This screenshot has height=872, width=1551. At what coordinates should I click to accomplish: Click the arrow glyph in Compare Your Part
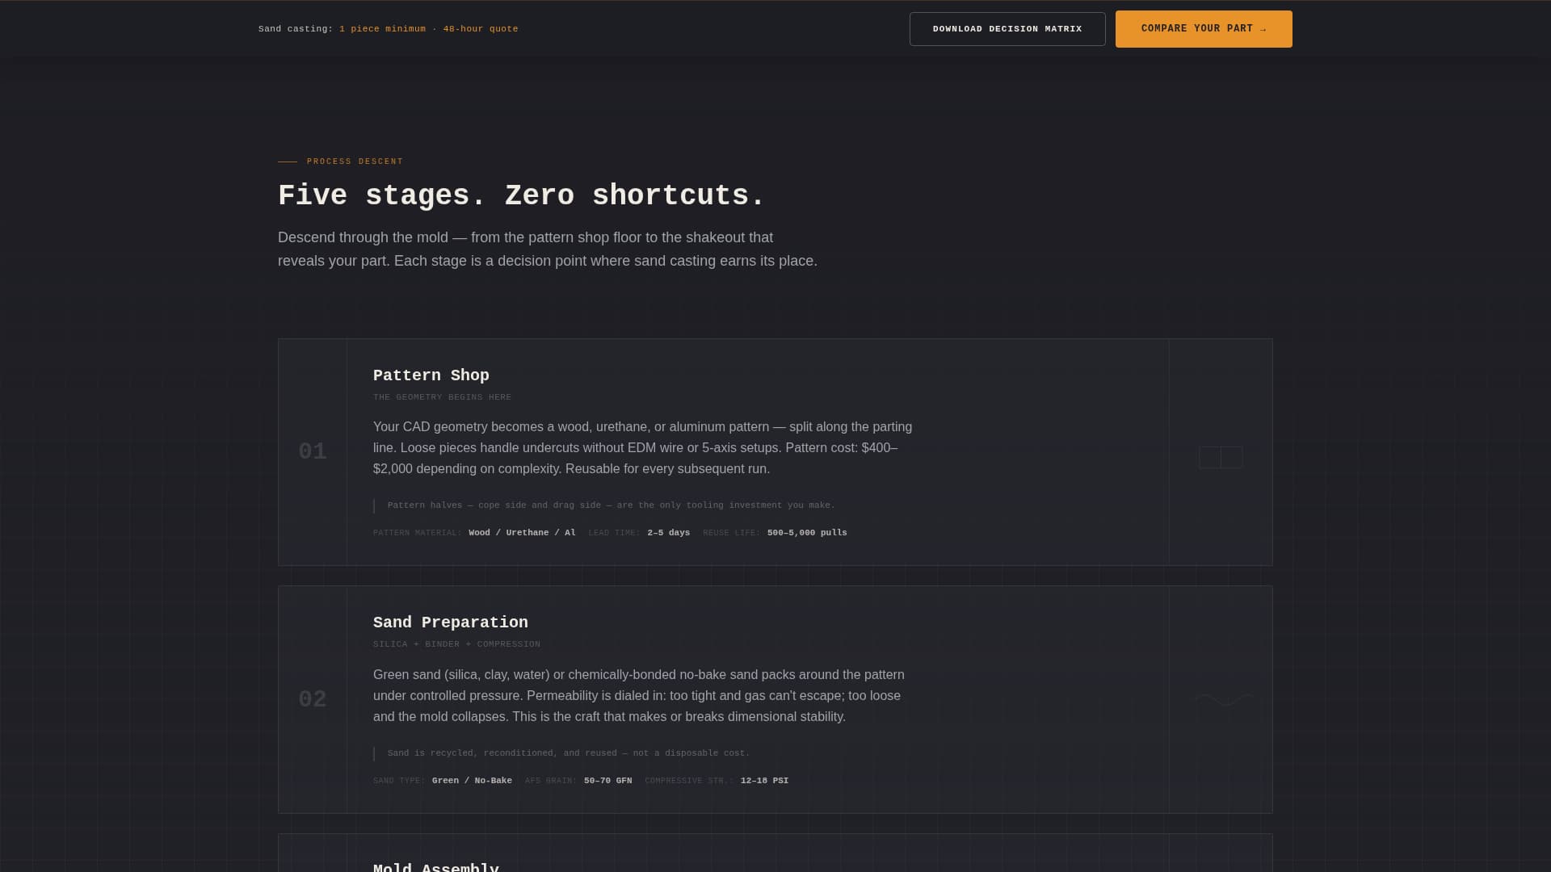tap(1263, 28)
